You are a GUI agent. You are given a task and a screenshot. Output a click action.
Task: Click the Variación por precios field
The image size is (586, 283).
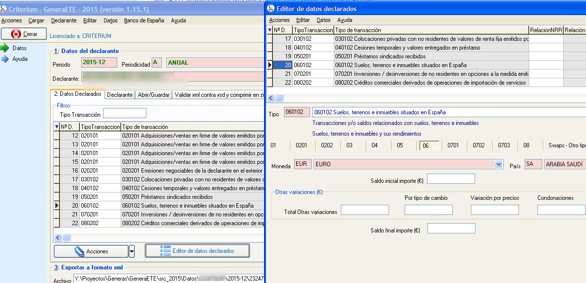tap(495, 210)
